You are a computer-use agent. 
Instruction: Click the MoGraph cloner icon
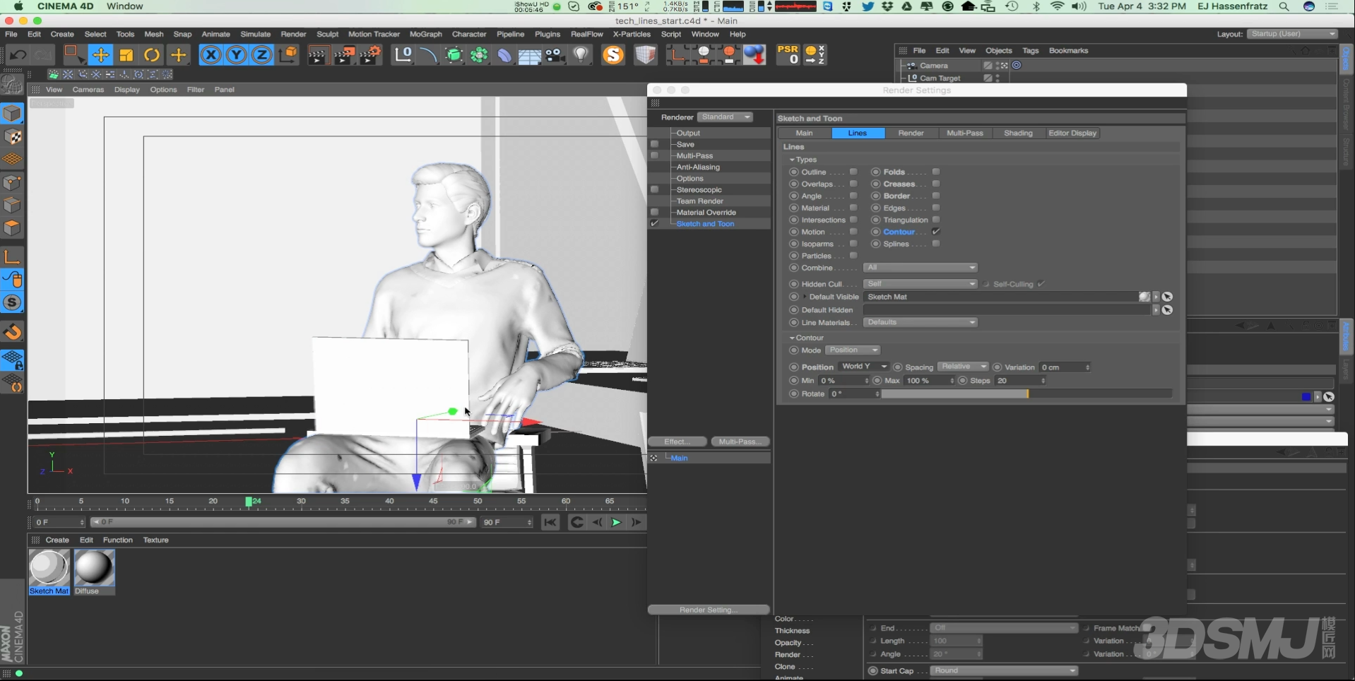point(479,54)
